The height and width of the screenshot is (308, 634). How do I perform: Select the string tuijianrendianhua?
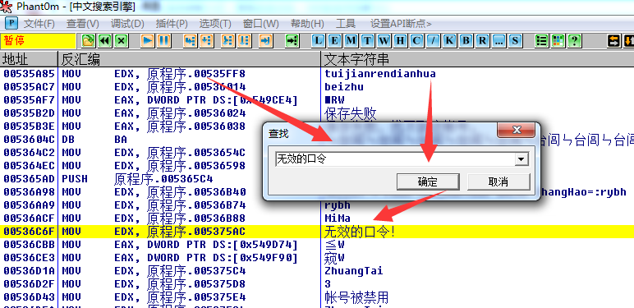click(380, 74)
